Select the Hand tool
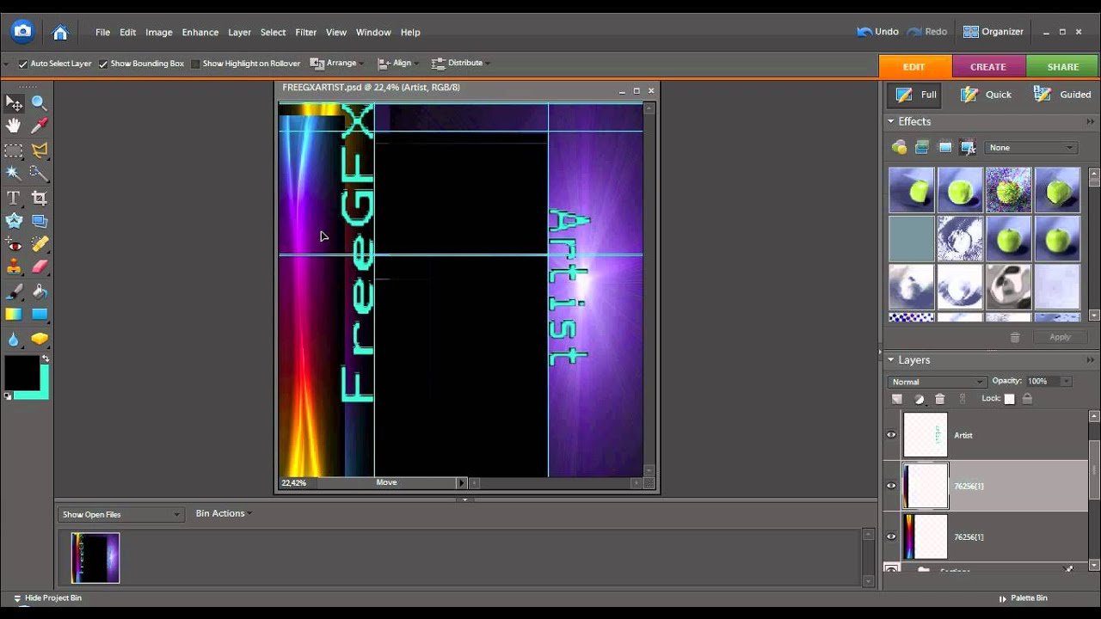 (14, 126)
